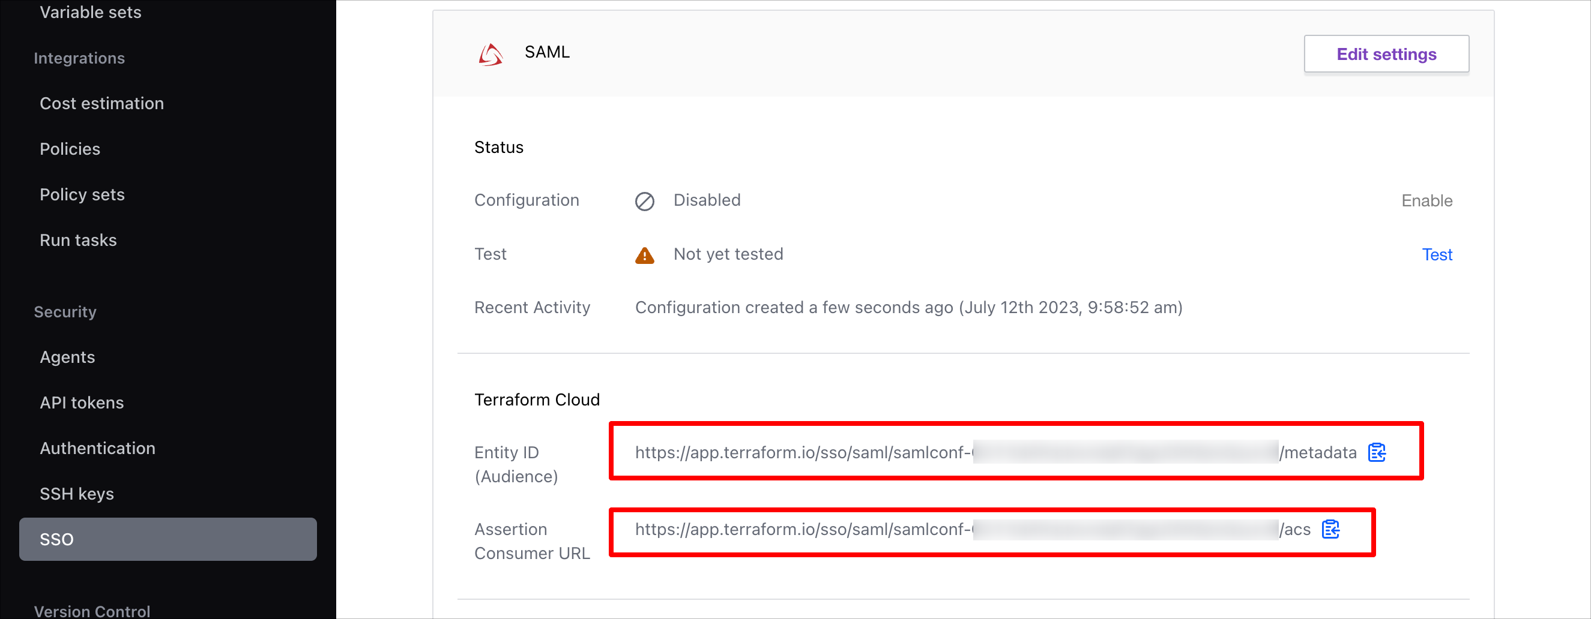The image size is (1591, 619).
Task: Click the SAML heading title
Action: tap(547, 52)
